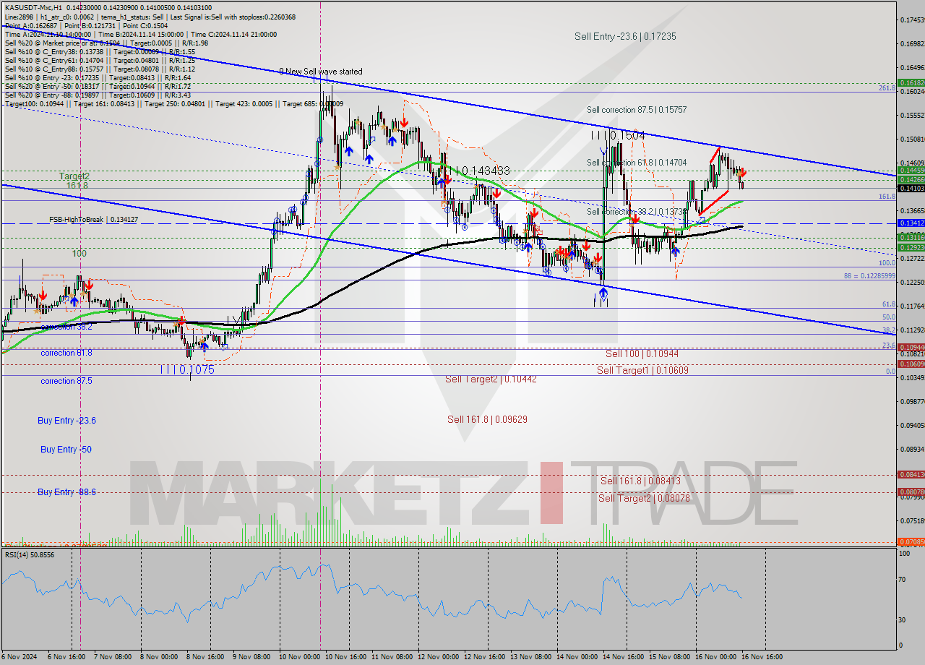Click the '0.0' Fibonacci level label
The height and width of the screenshot is (665, 925).
(x=891, y=371)
